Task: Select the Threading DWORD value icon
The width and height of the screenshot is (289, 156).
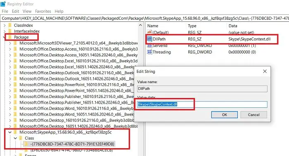Action: click(149, 52)
